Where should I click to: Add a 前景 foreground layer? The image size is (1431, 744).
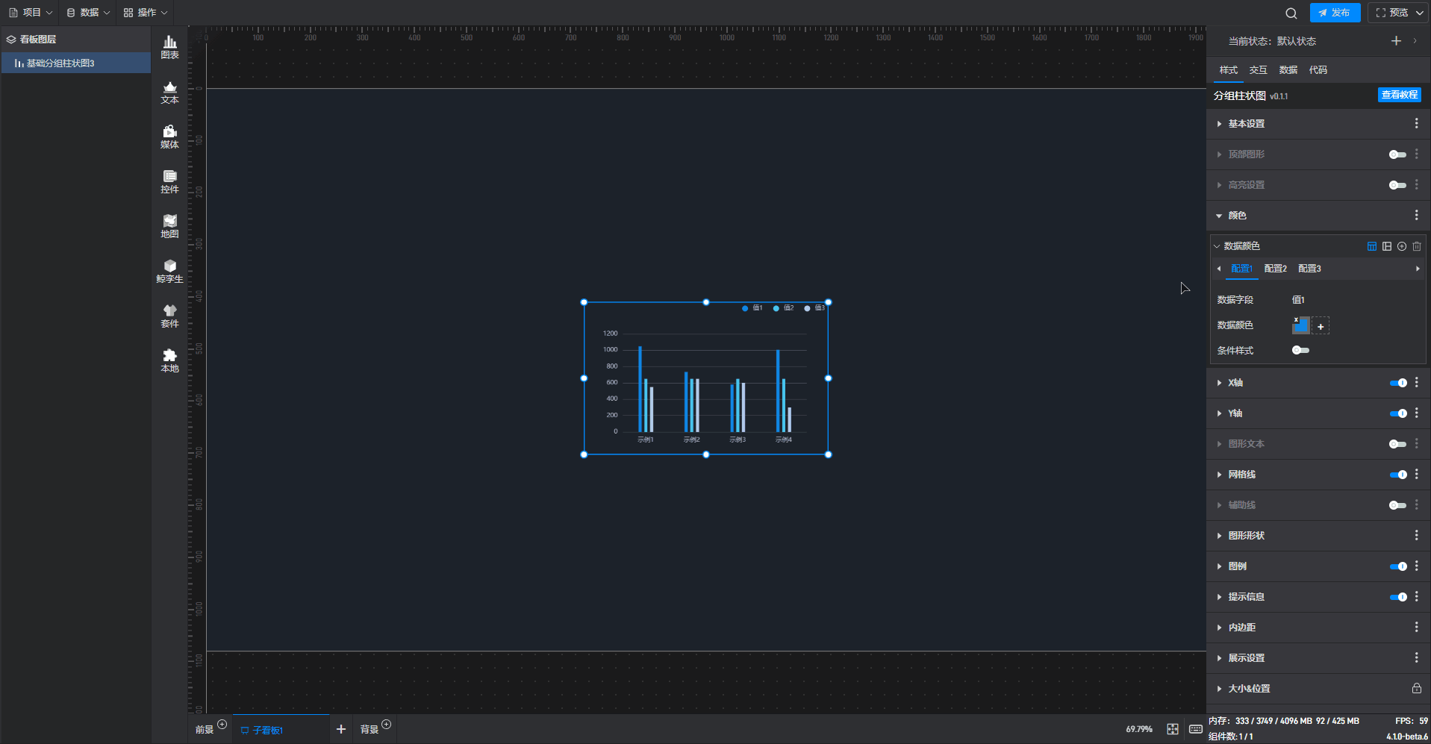click(222, 725)
